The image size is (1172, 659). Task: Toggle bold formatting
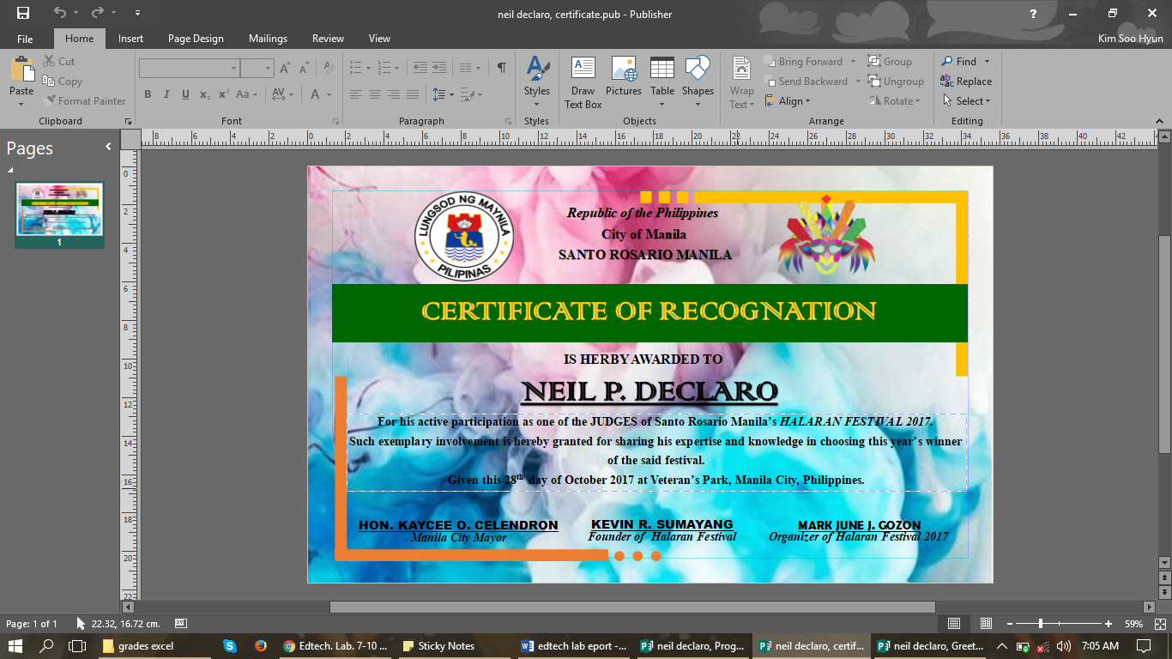pos(147,94)
